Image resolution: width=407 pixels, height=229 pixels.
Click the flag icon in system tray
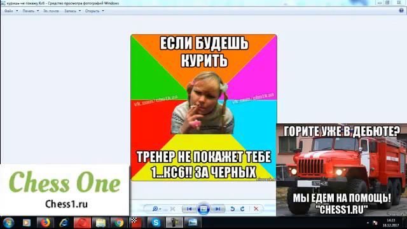pyautogui.click(x=375, y=223)
